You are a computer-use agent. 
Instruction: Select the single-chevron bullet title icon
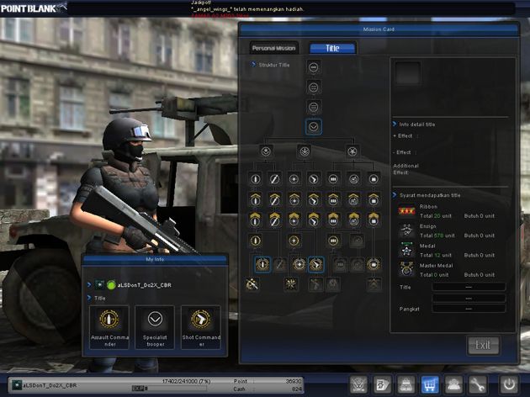255,199
